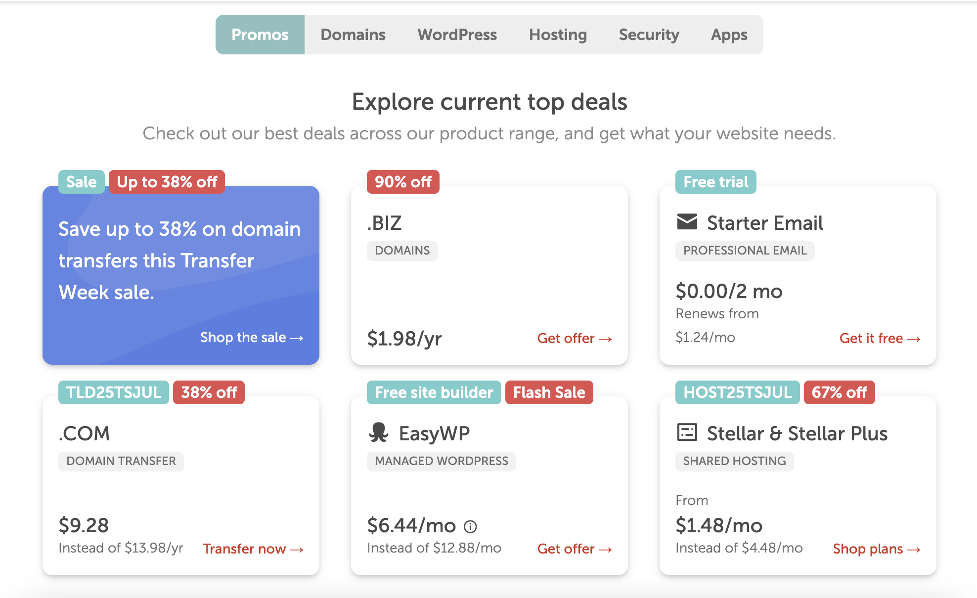The image size is (977, 598).
Task: Open the WordPress tab
Action: coord(457,35)
